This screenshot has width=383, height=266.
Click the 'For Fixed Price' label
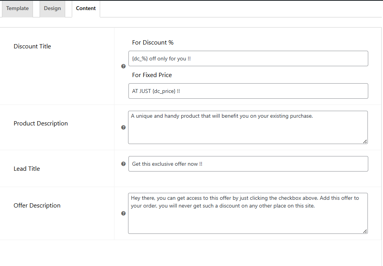[152, 75]
